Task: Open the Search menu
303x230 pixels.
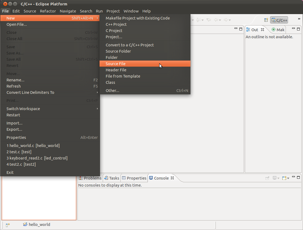Action: coord(86,11)
